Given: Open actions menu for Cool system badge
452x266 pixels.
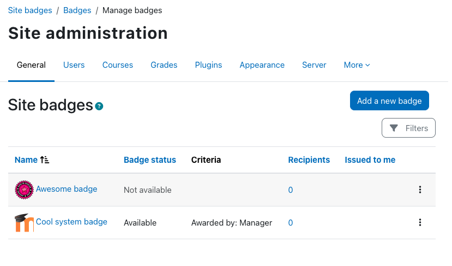Looking at the screenshot, I should pos(420,222).
